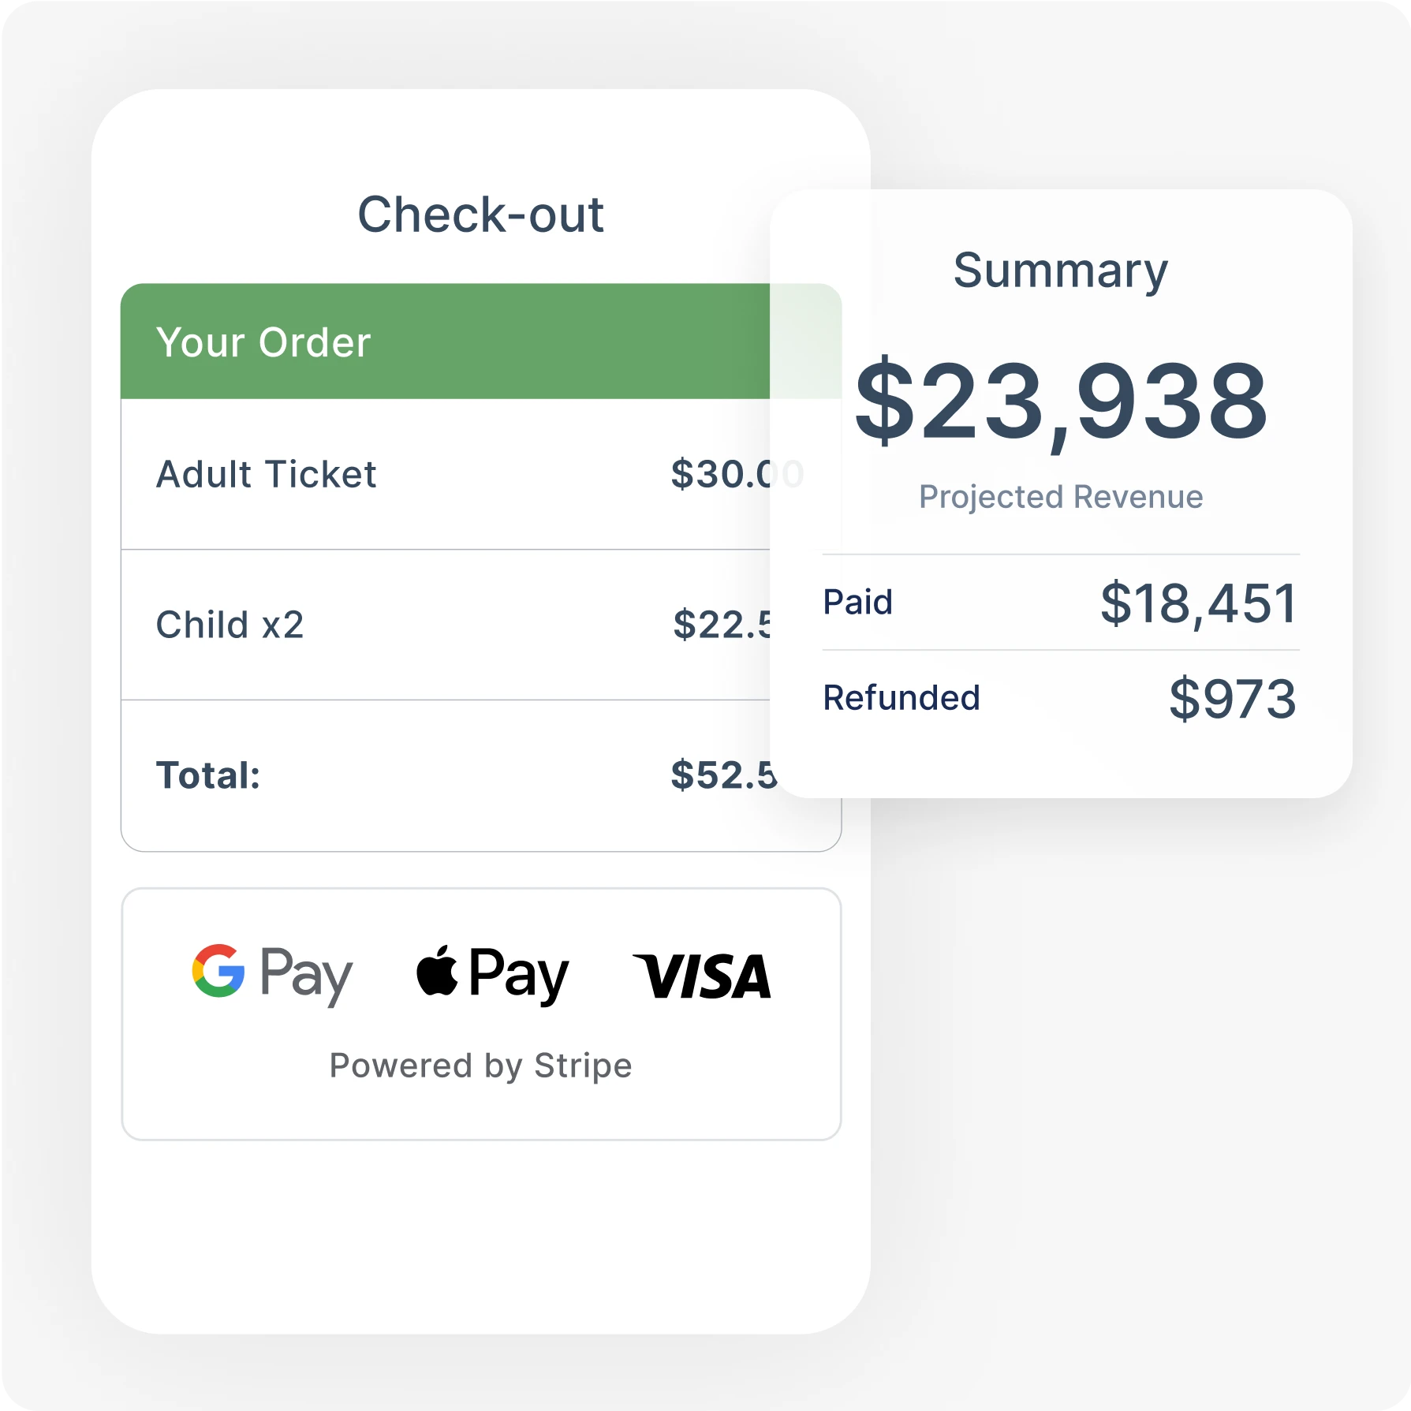1411x1411 pixels.
Task: Click the large $23,938 revenue figure
Action: pyautogui.click(x=1061, y=401)
